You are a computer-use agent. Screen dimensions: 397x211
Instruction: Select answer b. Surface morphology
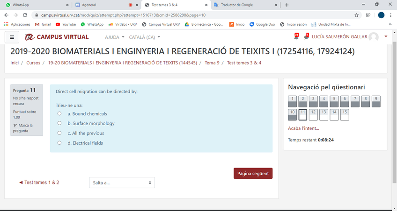(x=59, y=123)
